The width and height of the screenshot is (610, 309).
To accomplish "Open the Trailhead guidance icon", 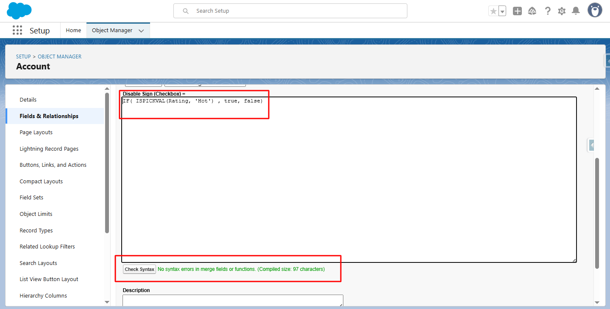I will [x=532, y=11].
